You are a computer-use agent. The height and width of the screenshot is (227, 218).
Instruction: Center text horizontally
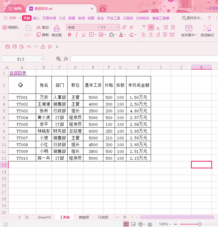151,35
